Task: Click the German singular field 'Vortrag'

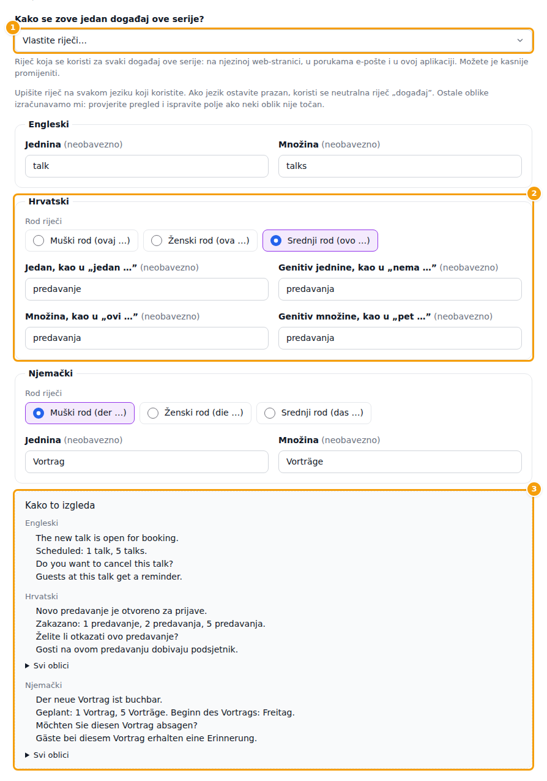Action: click(147, 461)
